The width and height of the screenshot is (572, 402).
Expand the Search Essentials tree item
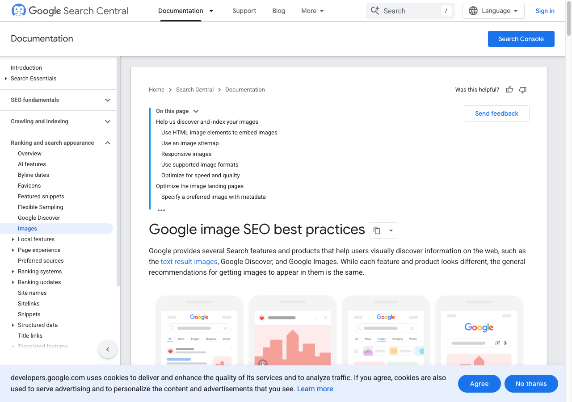(x=6, y=79)
